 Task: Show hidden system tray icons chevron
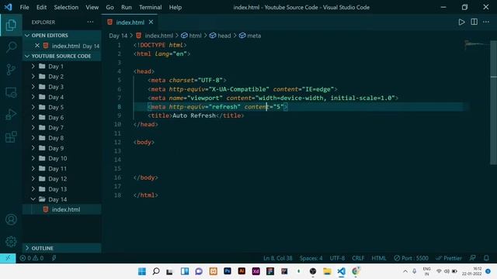pyautogui.click(x=405, y=271)
